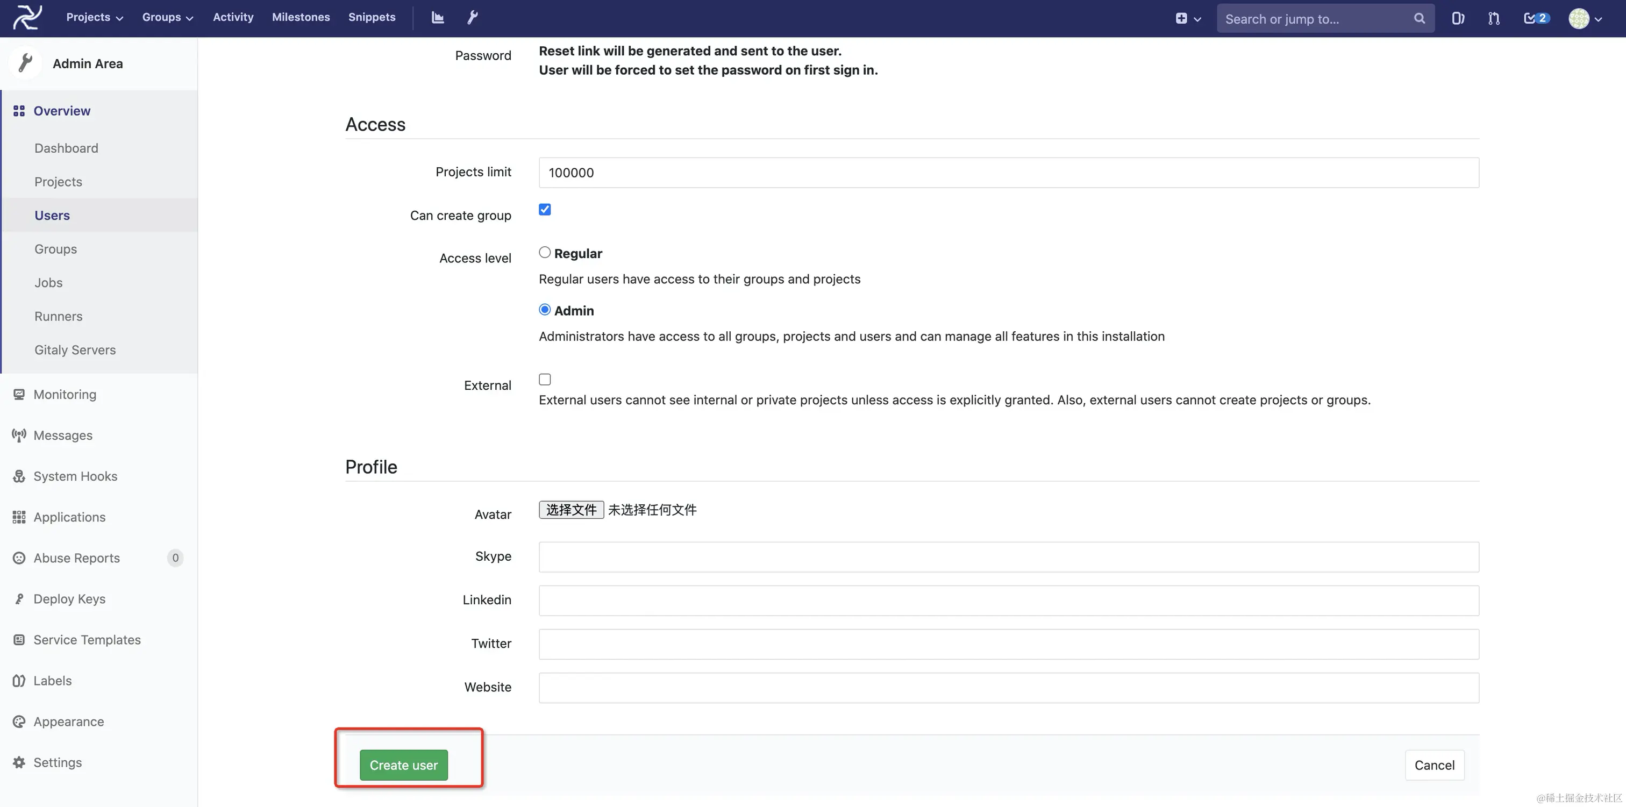Expand the Projects dropdown menu

pyautogui.click(x=95, y=18)
